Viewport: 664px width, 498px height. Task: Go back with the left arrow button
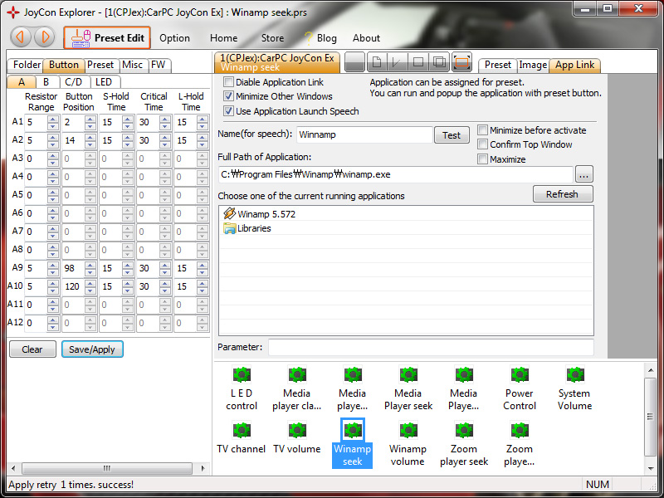tap(20, 37)
